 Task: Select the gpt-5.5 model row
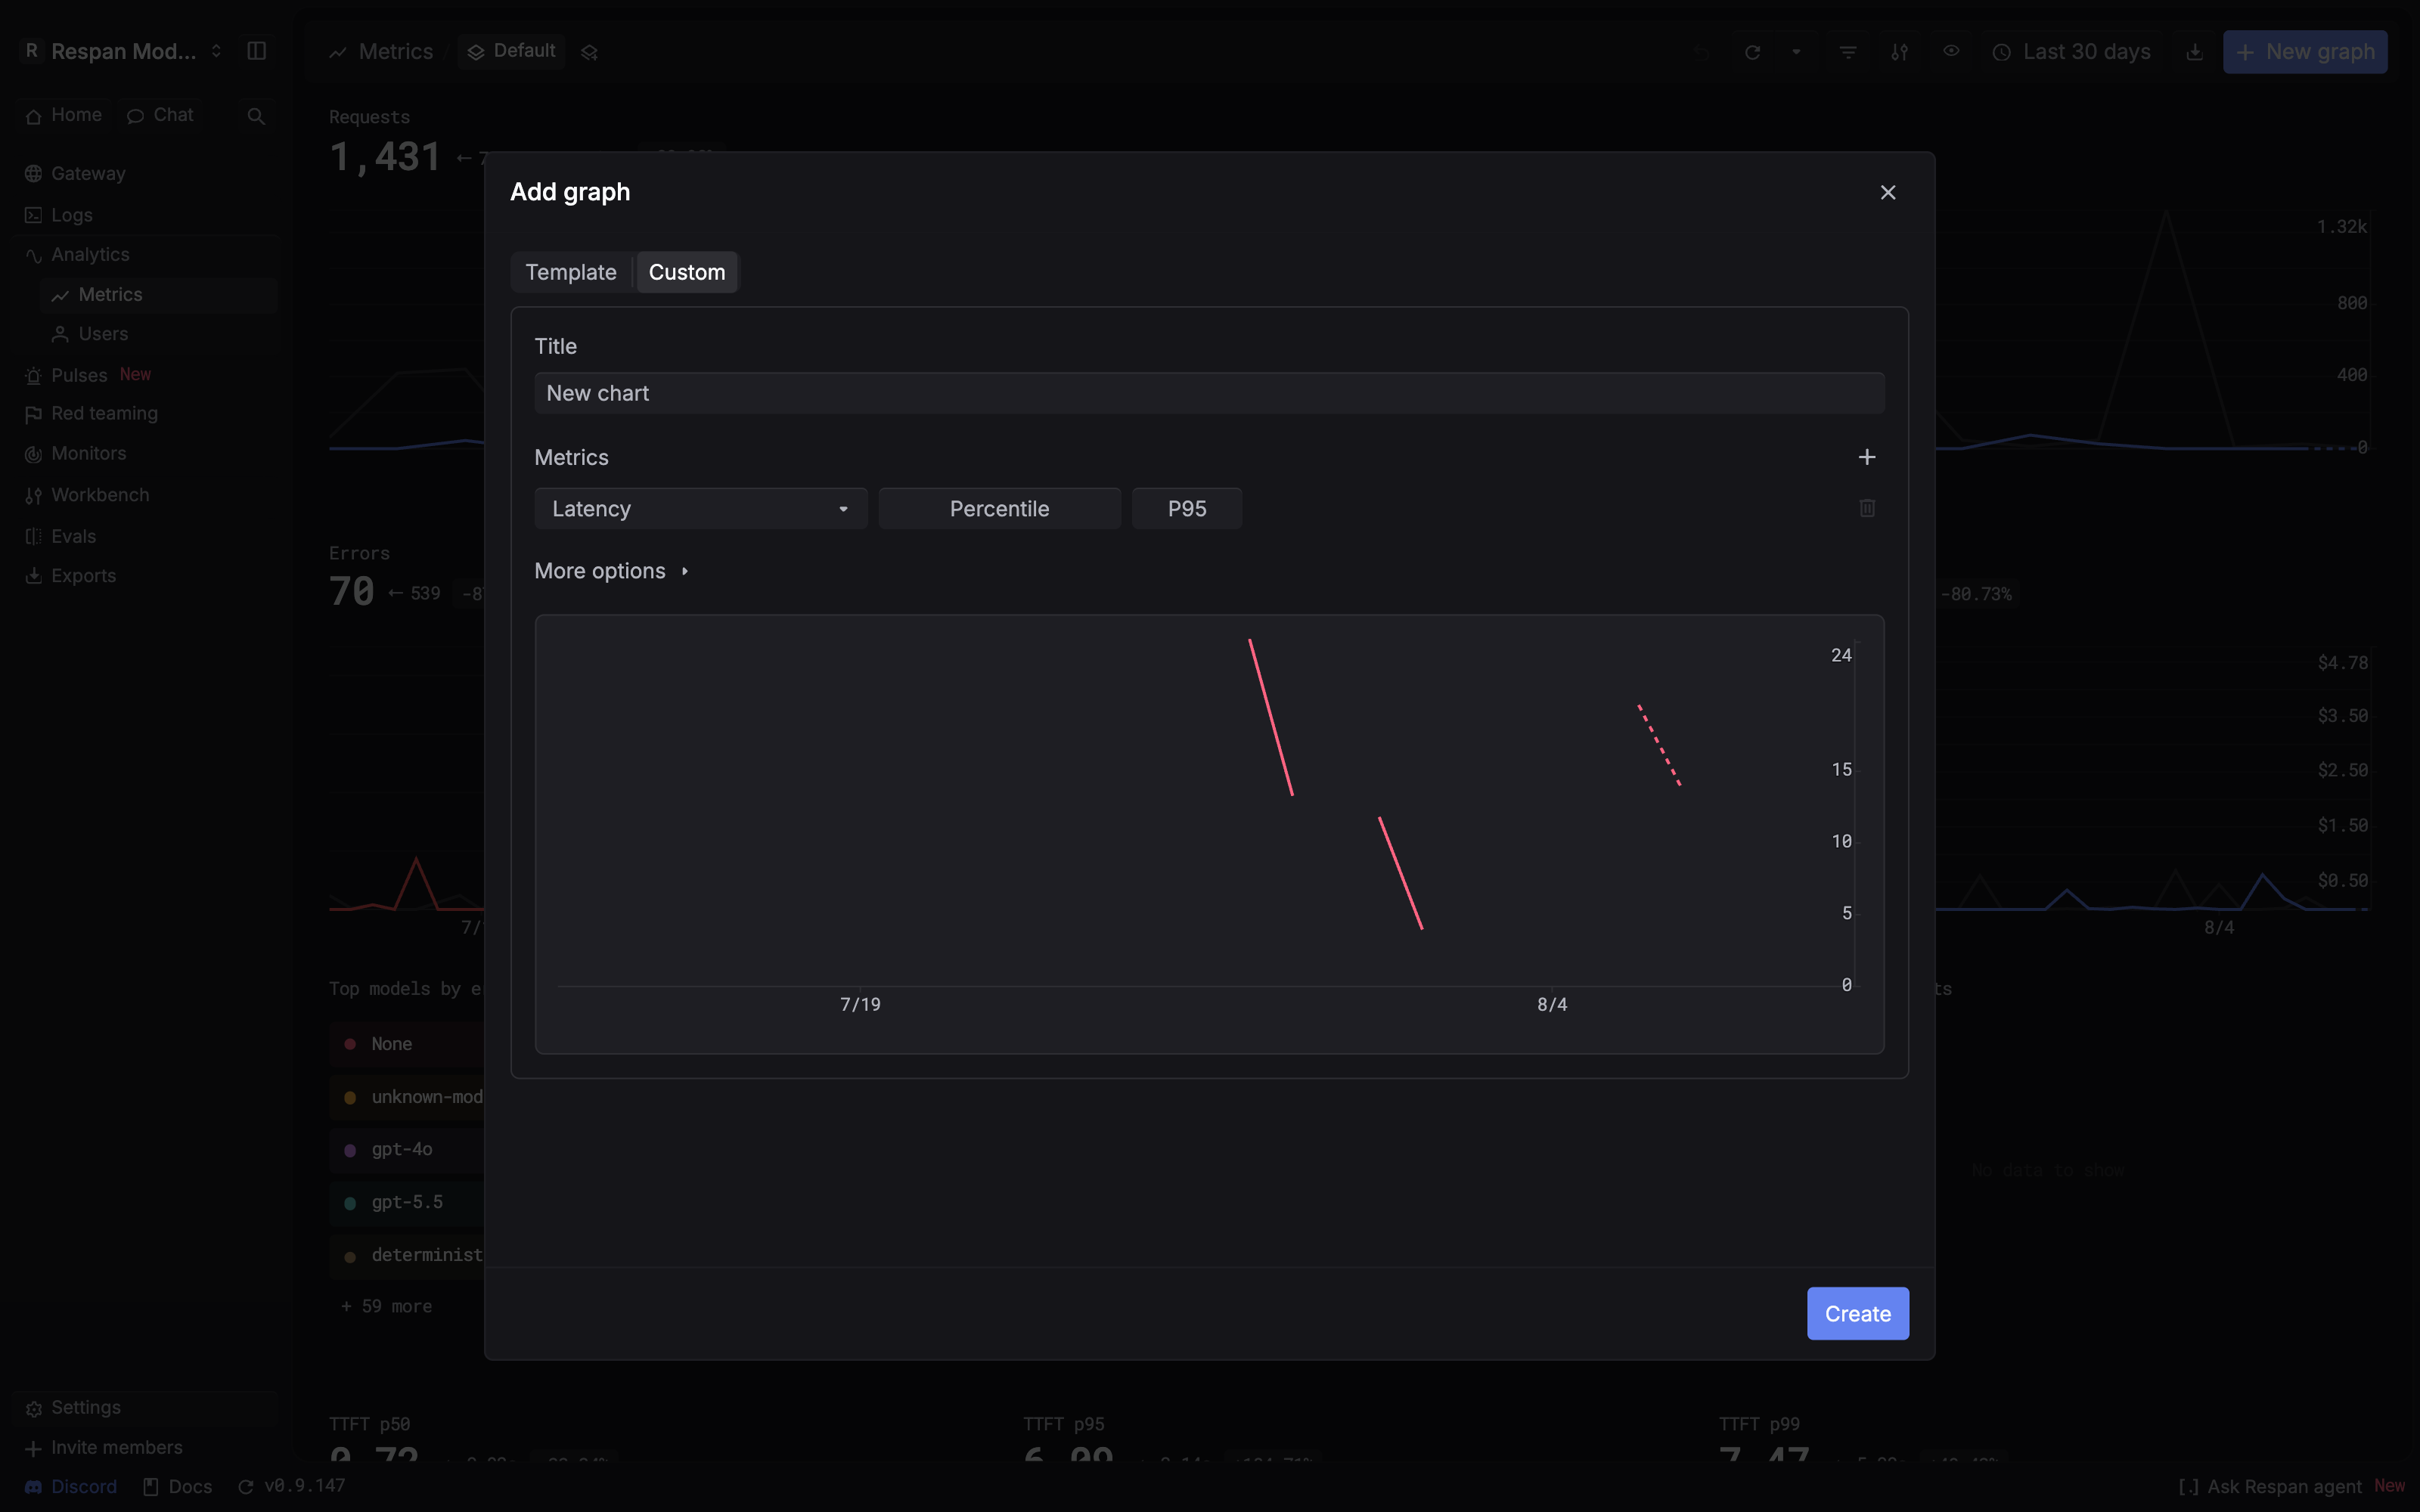pos(407,1203)
